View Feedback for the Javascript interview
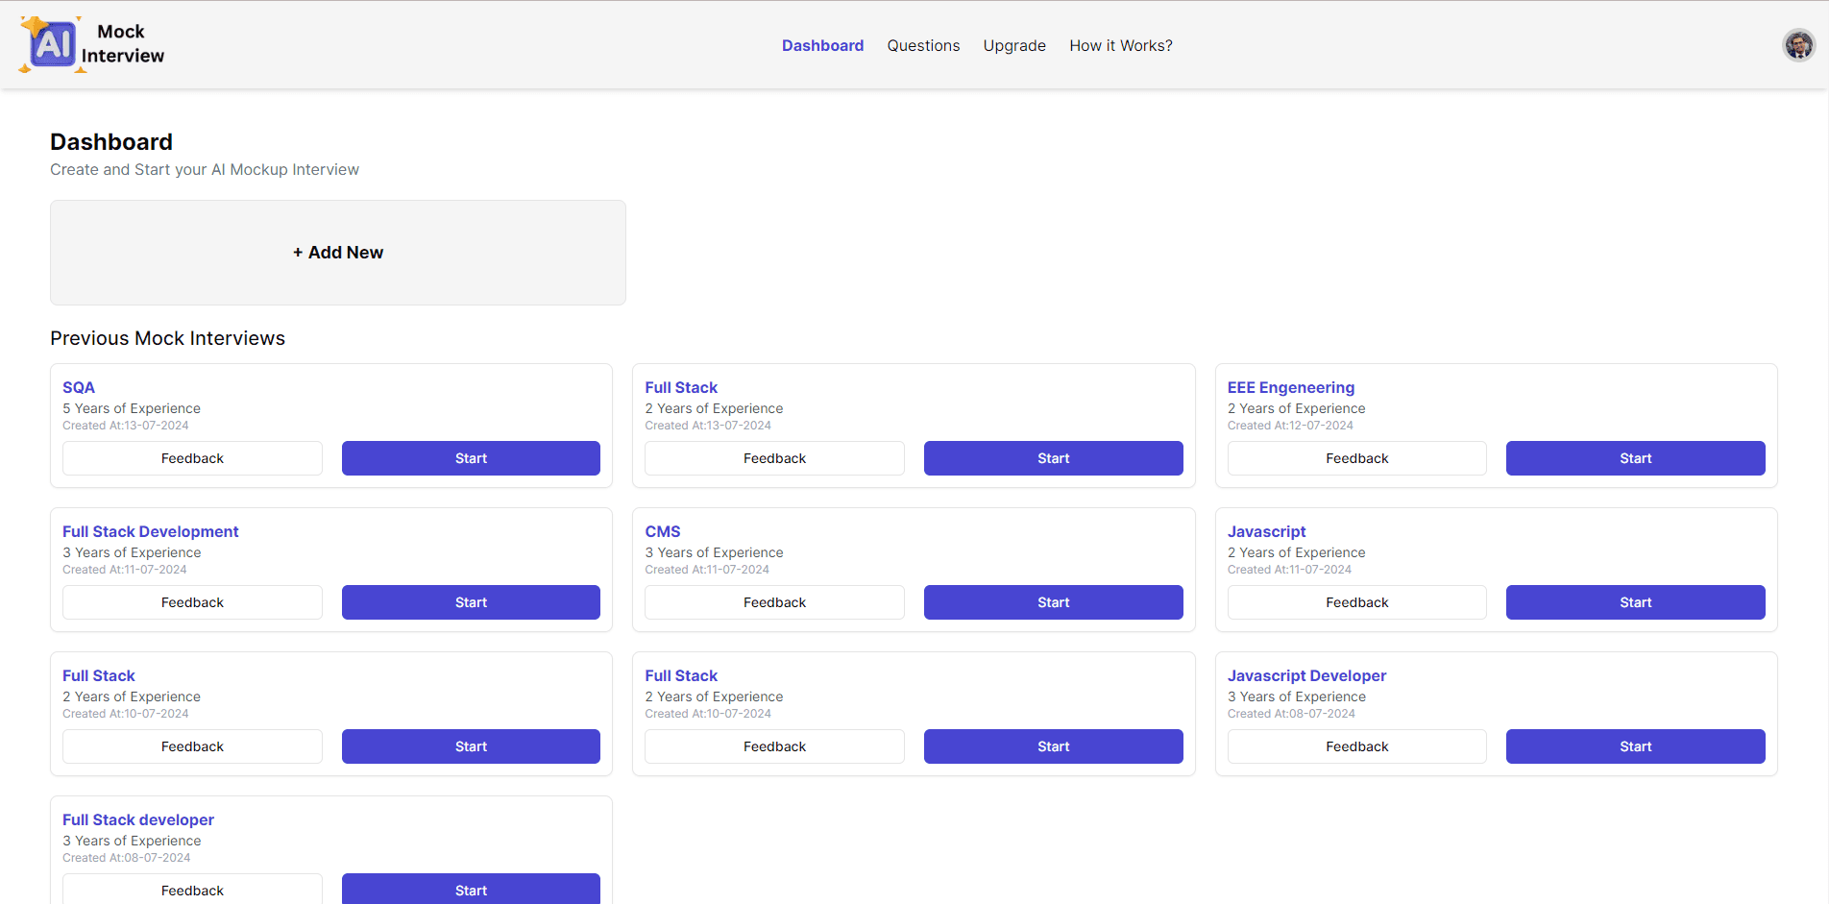 [x=1356, y=602]
